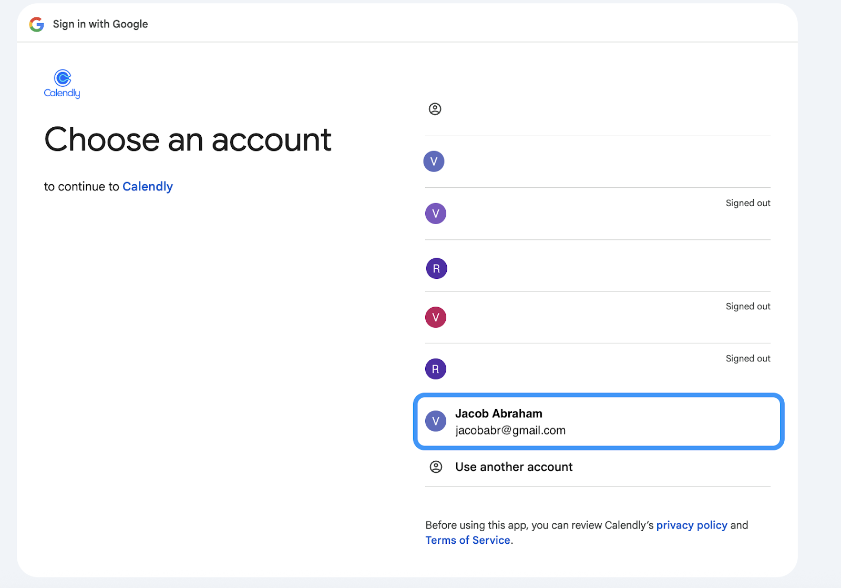Open the Terms of Service link

coord(468,540)
